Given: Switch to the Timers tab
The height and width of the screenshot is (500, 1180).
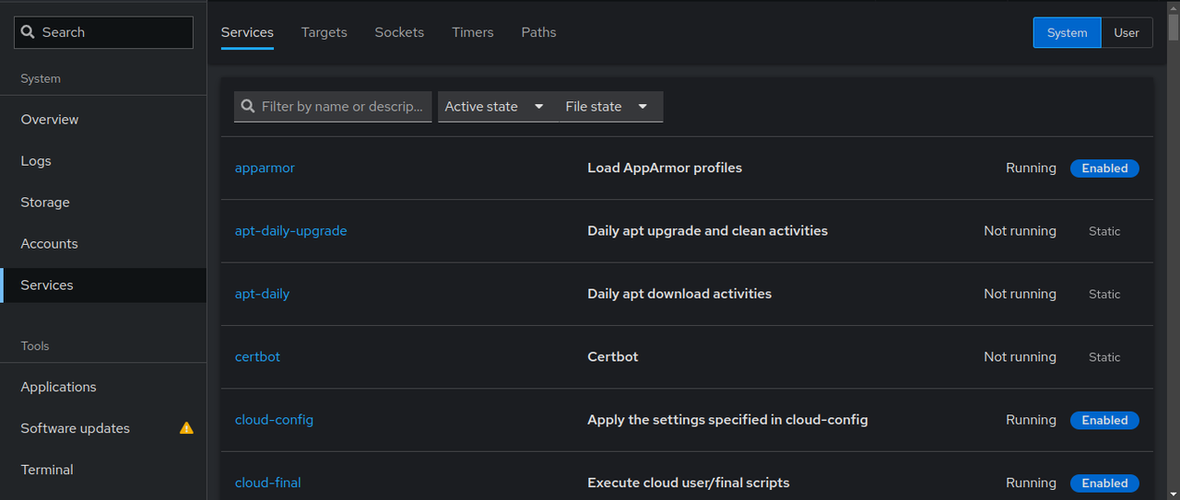Looking at the screenshot, I should pyautogui.click(x=473, y=32).
